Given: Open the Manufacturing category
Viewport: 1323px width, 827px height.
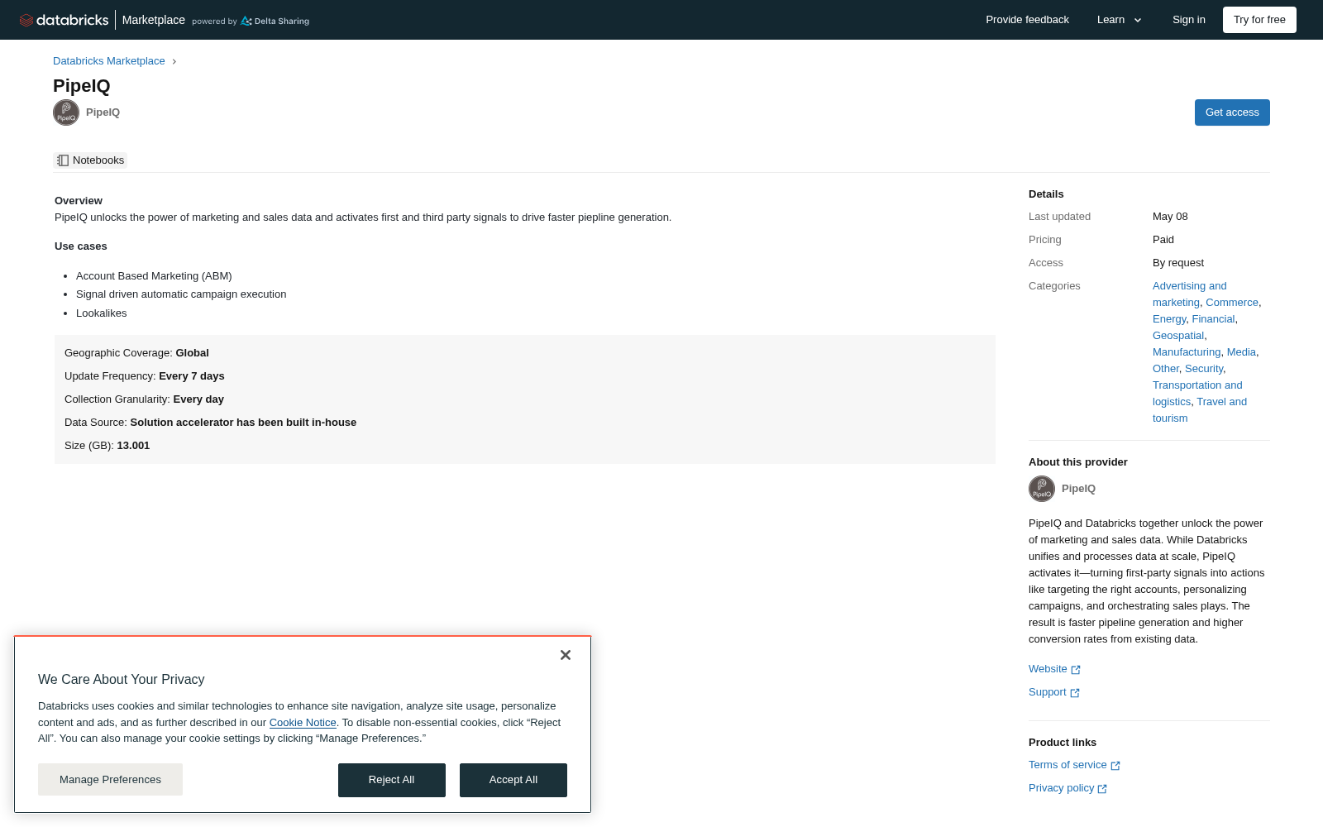Looking at the screenshot, I should [x=1187, y=352].
